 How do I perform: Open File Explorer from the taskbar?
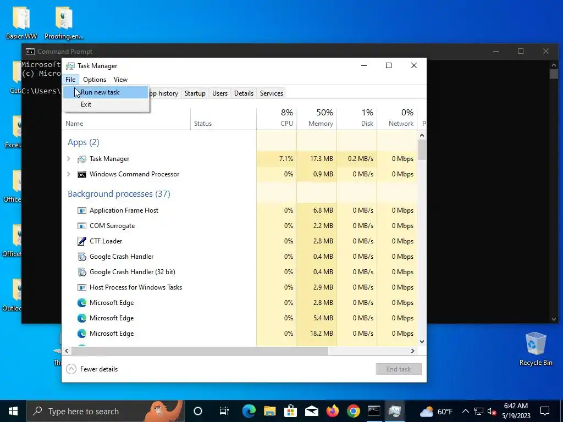click(269, 411)
